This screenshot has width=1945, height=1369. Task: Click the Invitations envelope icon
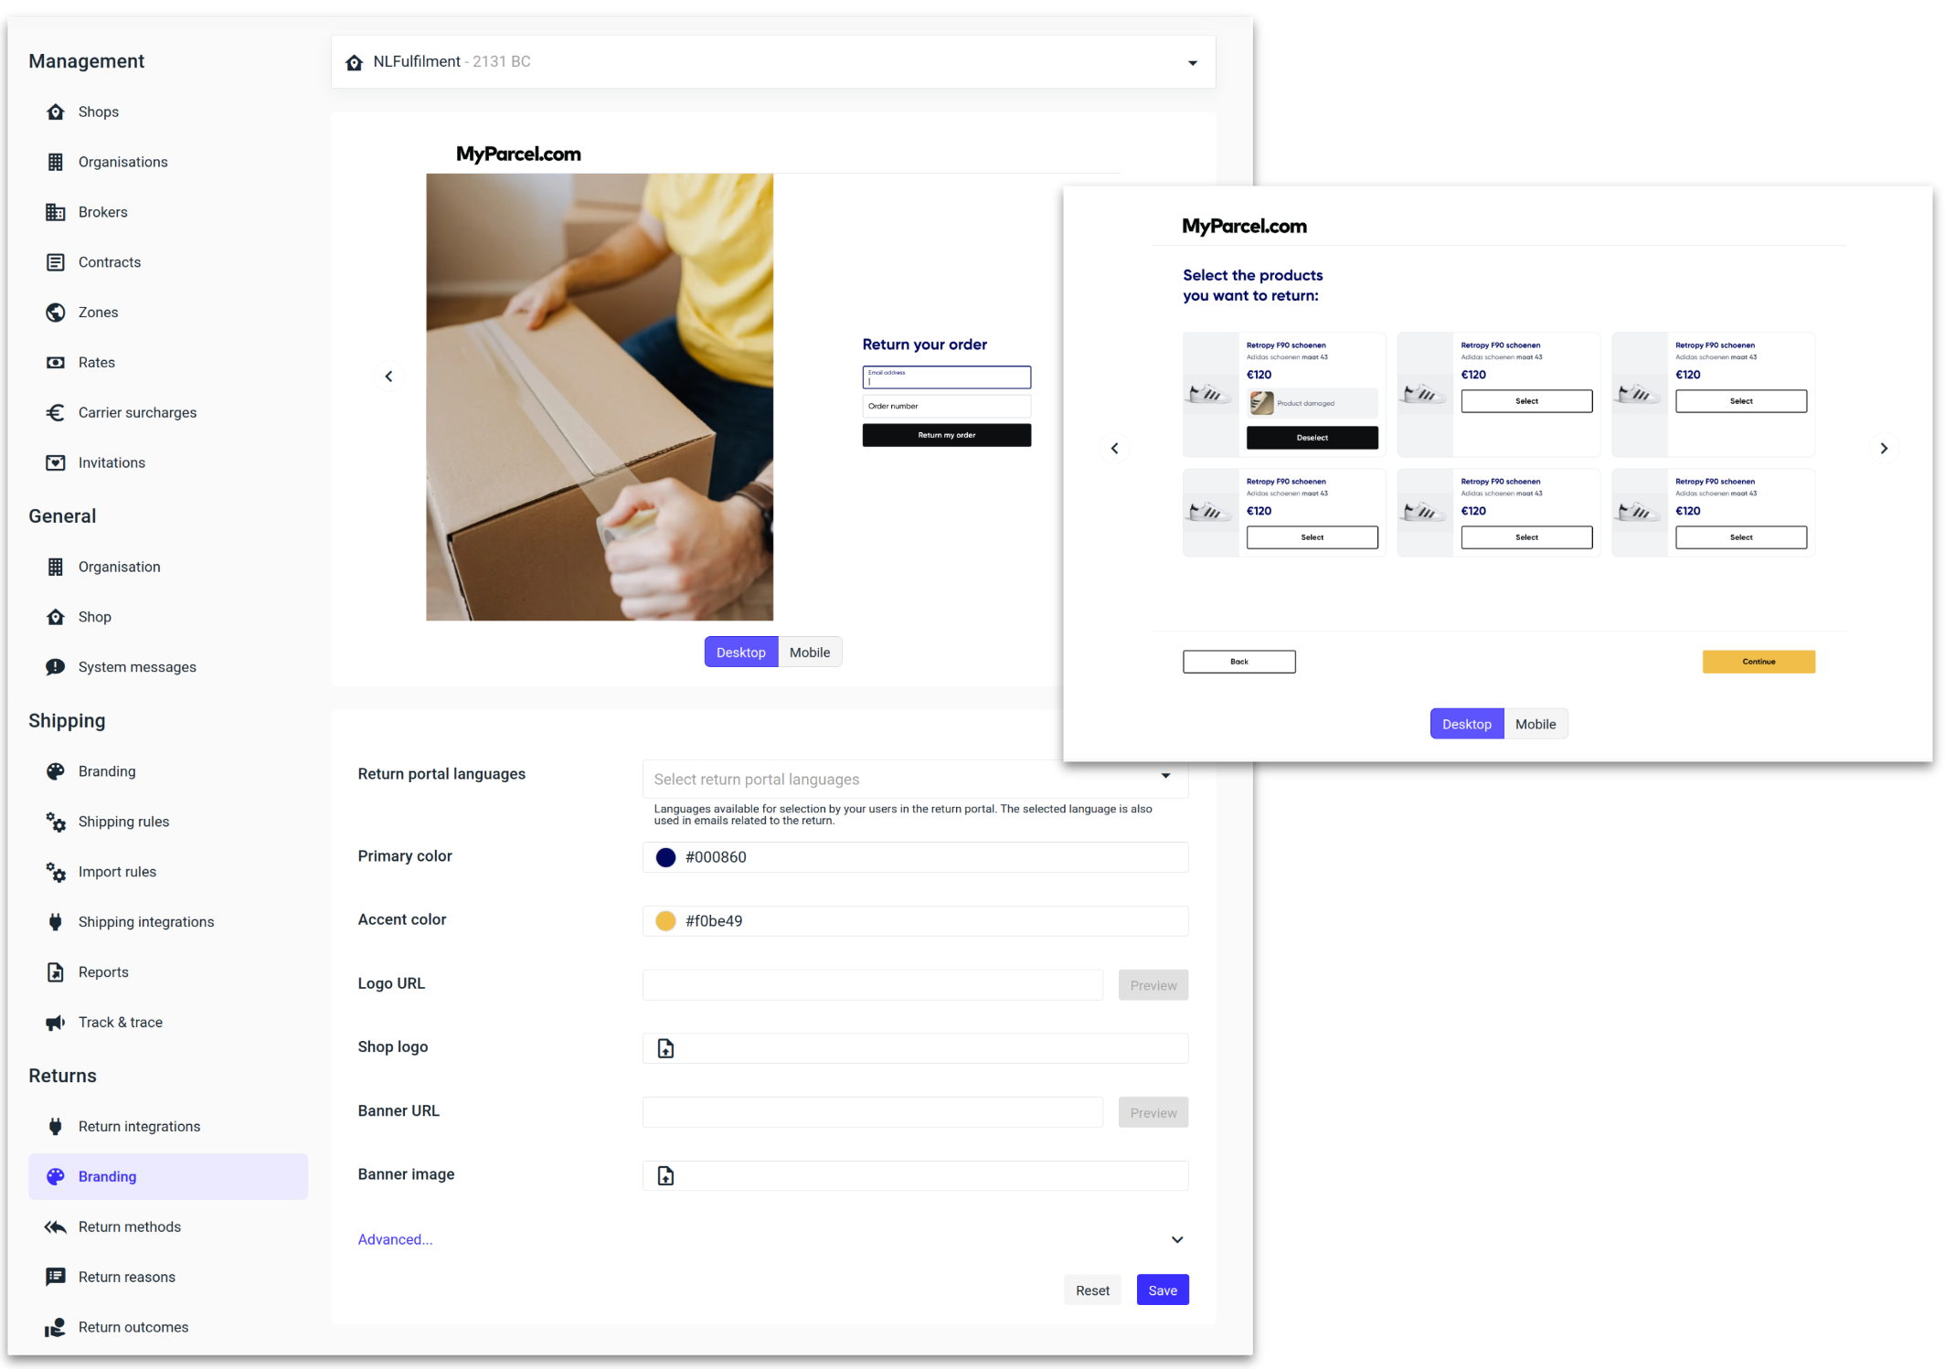point(56,463)
